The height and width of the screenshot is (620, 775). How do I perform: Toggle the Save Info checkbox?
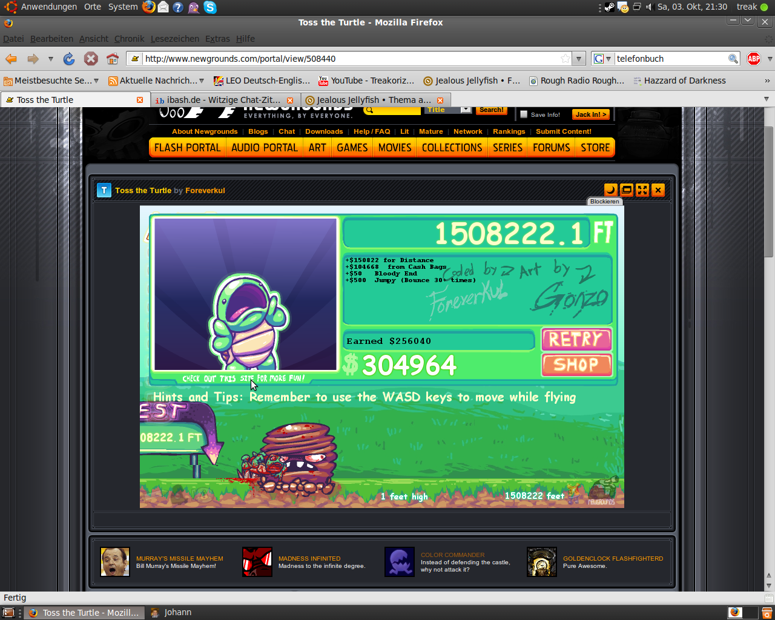click(x=524, y=114)
